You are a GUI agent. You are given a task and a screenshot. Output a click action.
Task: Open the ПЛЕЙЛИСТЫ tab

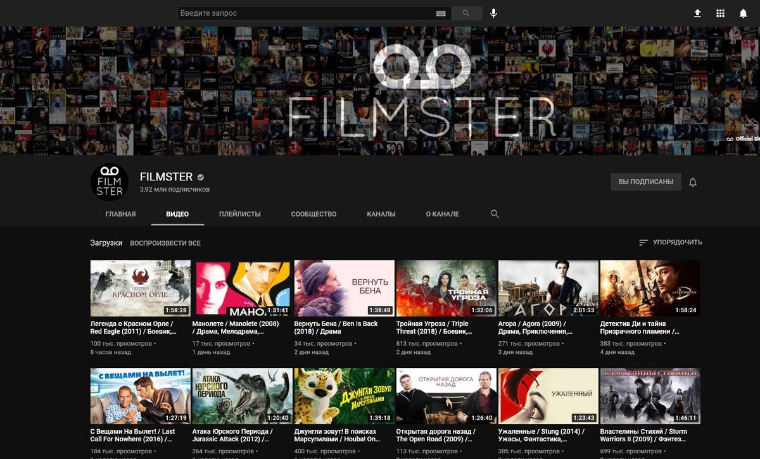coord(240,214)
